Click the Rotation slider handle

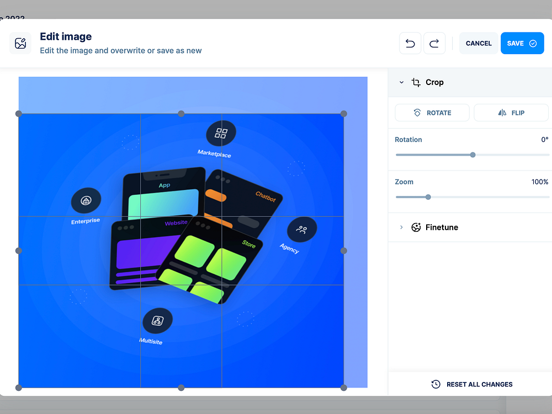473,155
